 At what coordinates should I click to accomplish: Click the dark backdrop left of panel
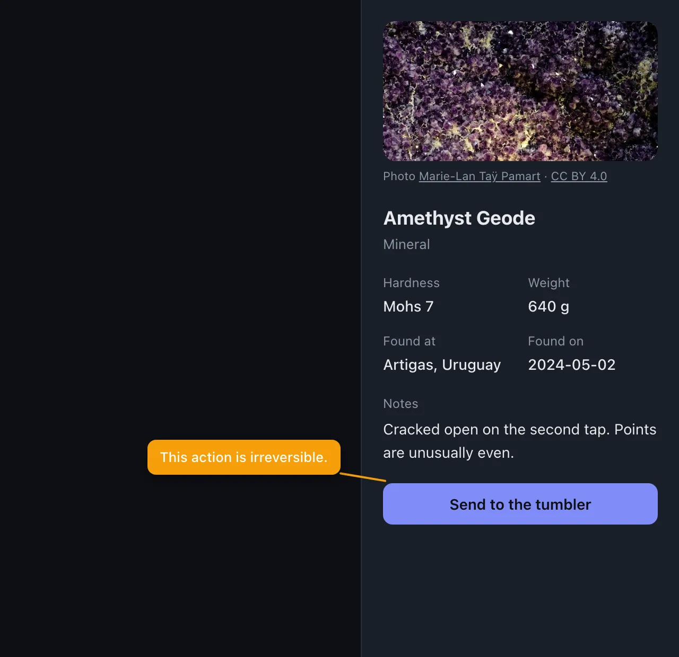point(180,212)
